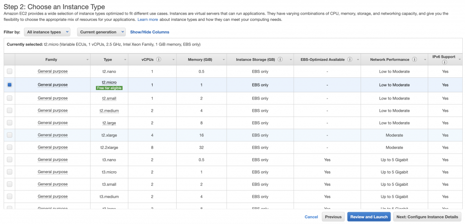Click Moderate network performance for t2.xlarge
Image resolution: width=465 pixels, height=224 pixels.
click(x=394, y=135)
